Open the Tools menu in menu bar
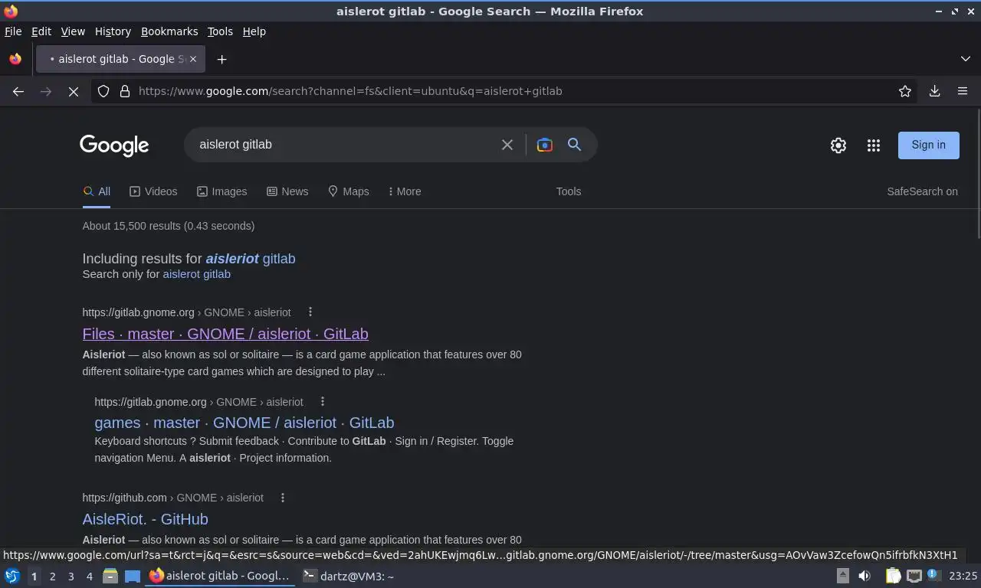Viewport: 981px width, 588px height. (220, 31)
